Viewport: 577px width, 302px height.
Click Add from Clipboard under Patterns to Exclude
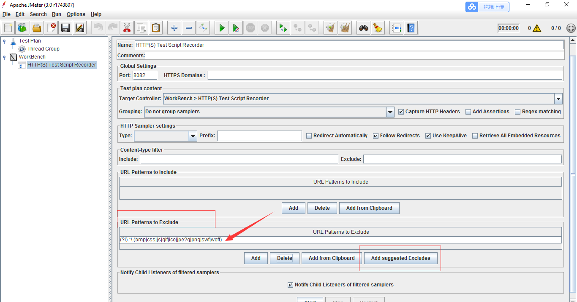(332, 258)
